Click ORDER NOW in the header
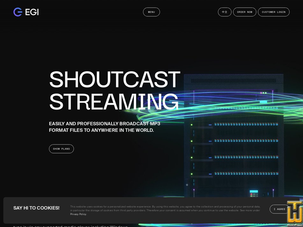Viewport: 303px width, 227px height. 245,12
